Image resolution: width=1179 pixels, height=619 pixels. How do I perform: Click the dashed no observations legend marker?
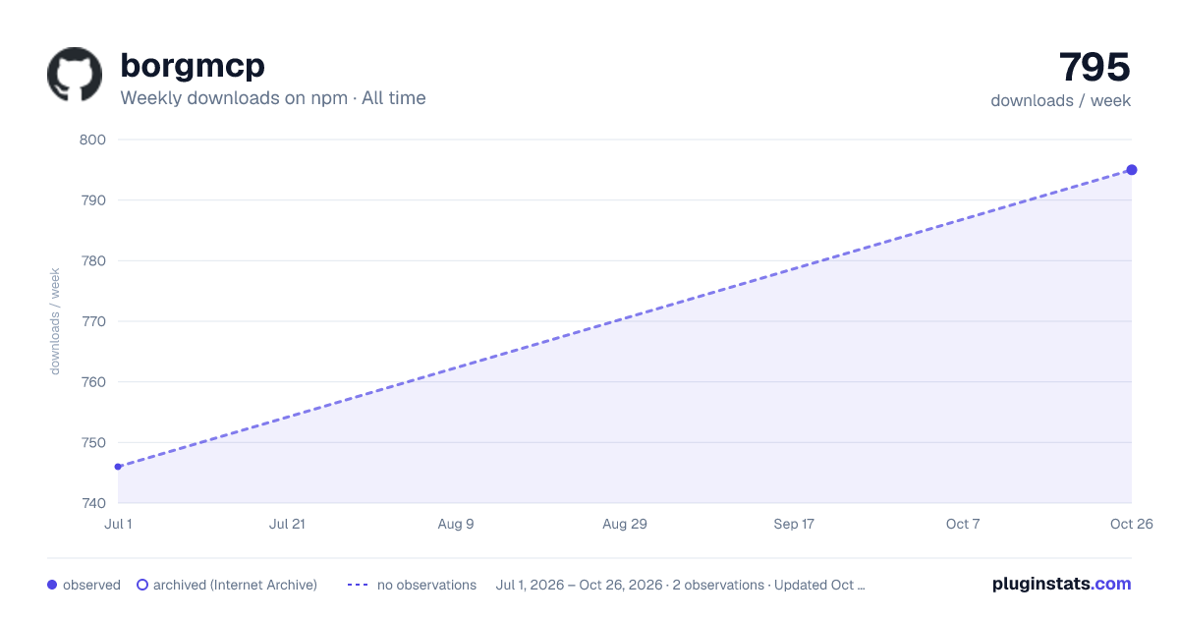pyautogui.click(x=358, y=585)
